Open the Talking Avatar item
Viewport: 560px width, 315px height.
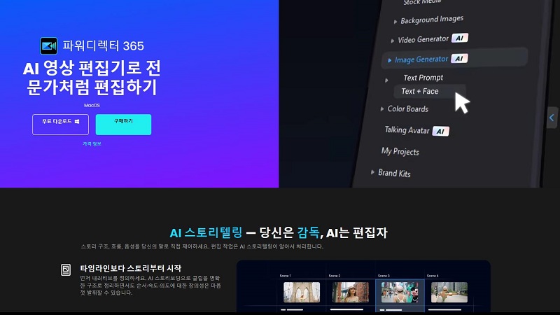tap(407, 130)
